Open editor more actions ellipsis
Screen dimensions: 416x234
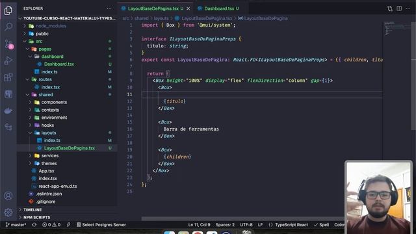click(408, 8)
